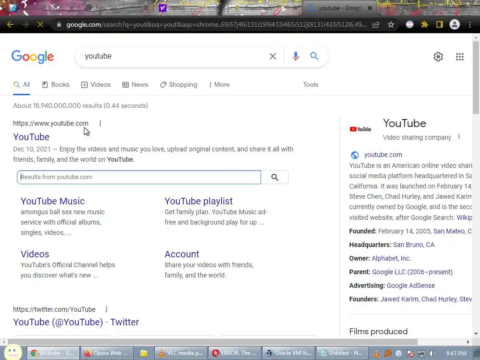Start voice search with microphone
Viewport: 480px width, 360px height.
pos(295,56)
